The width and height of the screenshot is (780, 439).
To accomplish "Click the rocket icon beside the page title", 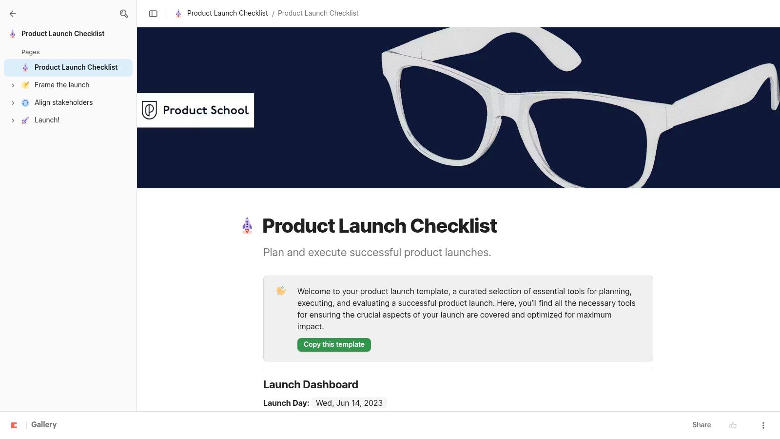I will pyautogui.click(x=247, y=226).
